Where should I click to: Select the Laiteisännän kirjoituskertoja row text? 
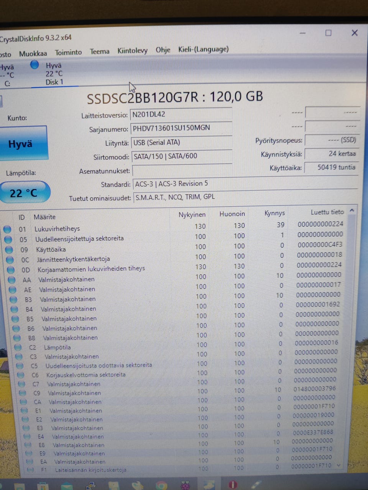90,470
